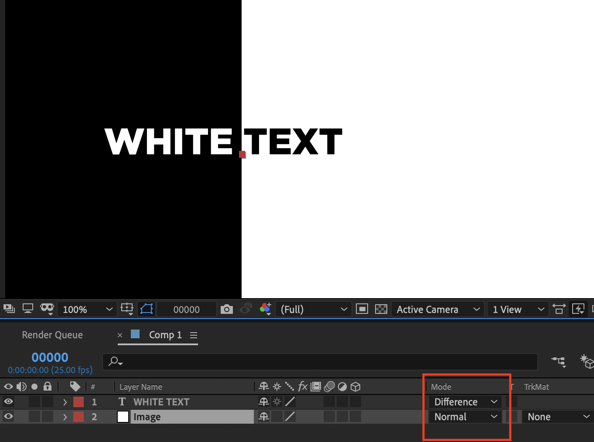Expand the Image layer properties

pyautogui.click(x=65, y=417)
